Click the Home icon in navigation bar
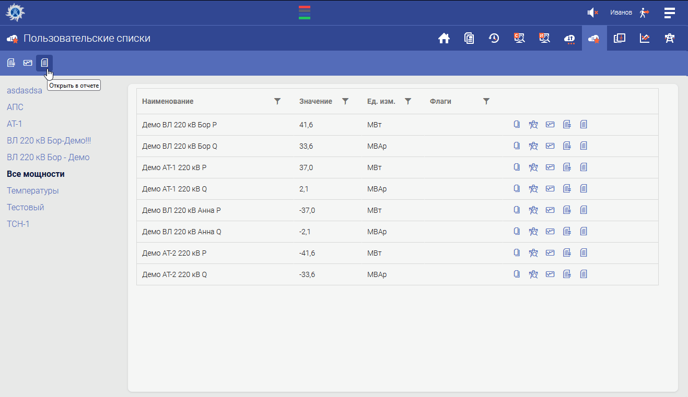This screenshot has width=688, height=397. (444, 39)
